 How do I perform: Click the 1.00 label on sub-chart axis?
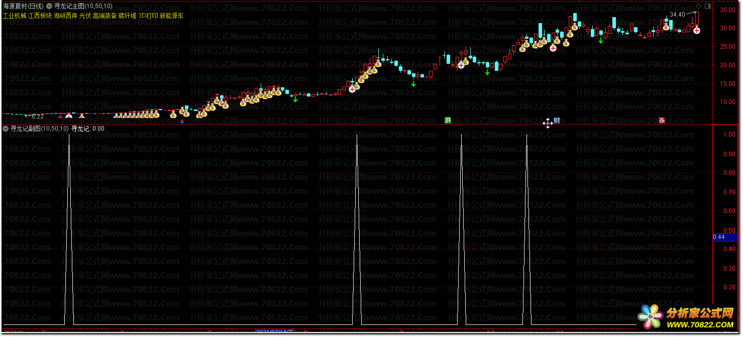click(x=729, y=135)
